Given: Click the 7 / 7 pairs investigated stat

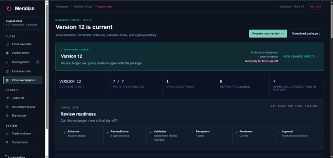Looking at the screenshot, I should pyautogui.click(x=136, y=85).
